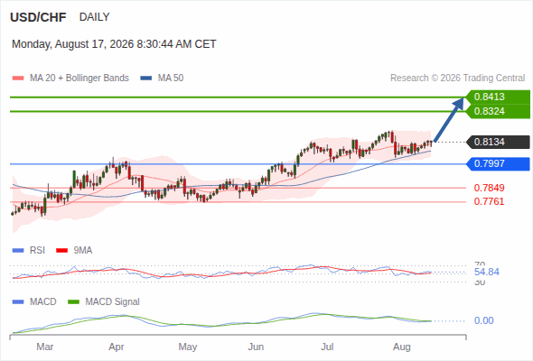
Task: Click the red 9MA legend swatch
Action: click(x=61, y=251)
